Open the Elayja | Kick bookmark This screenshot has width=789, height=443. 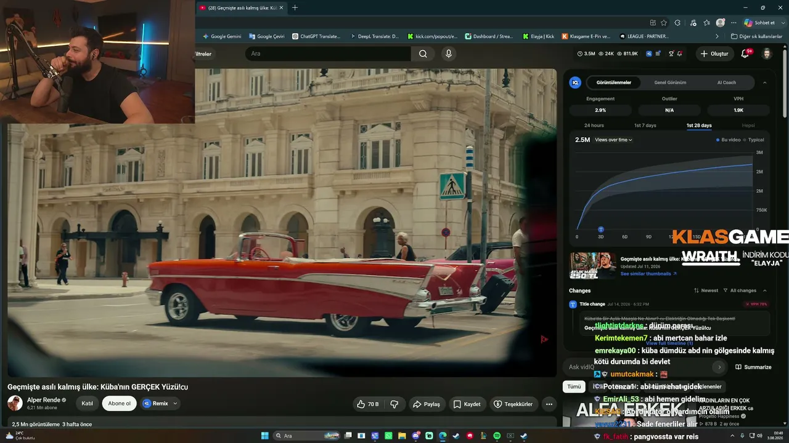pos(538,36)
